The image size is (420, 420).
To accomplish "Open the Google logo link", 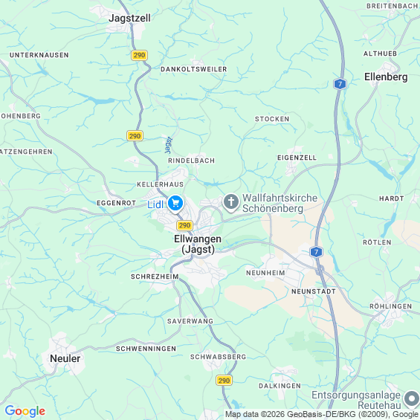I will (25, 411).
